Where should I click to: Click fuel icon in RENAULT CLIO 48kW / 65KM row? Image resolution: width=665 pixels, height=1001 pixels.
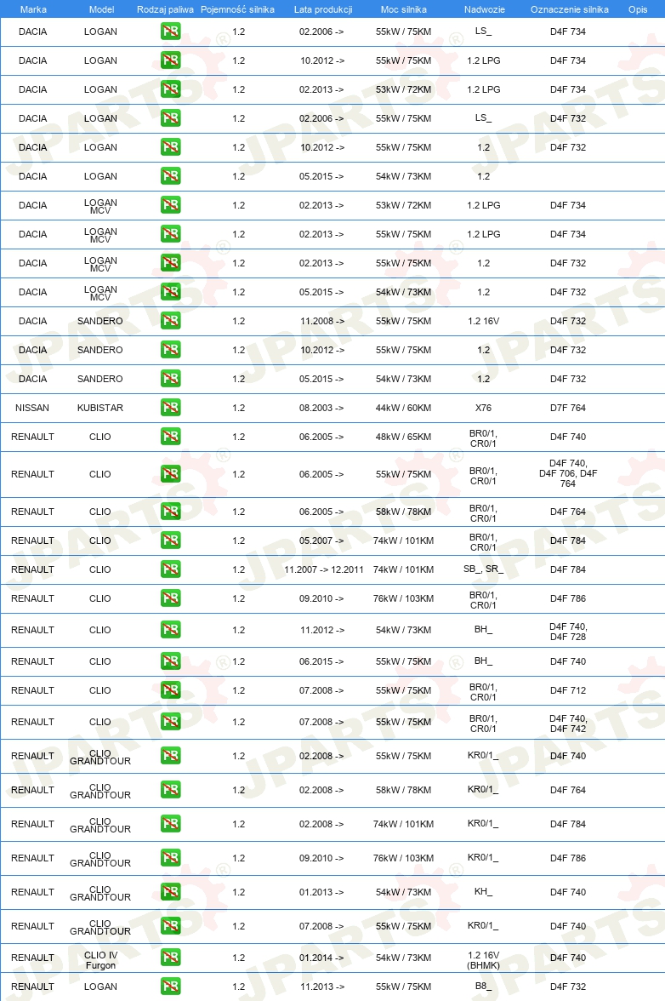(x=170, y=437)
